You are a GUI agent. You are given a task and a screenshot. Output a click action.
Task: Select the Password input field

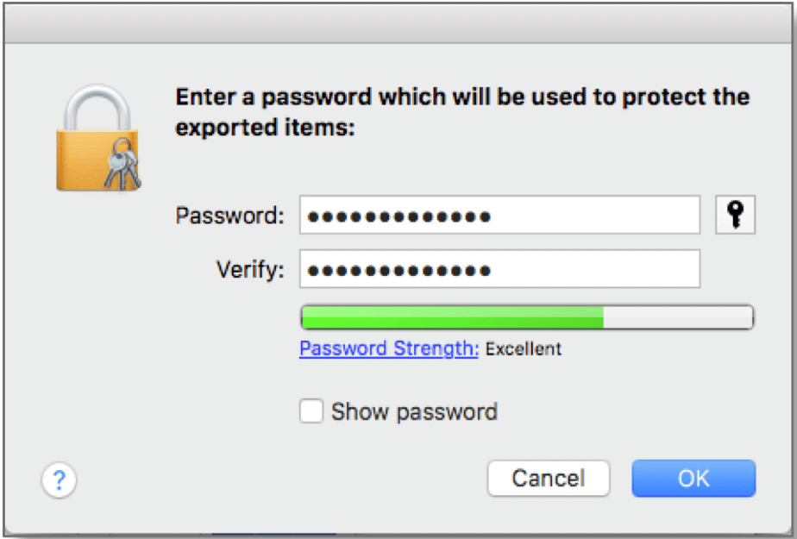point(500,215)
